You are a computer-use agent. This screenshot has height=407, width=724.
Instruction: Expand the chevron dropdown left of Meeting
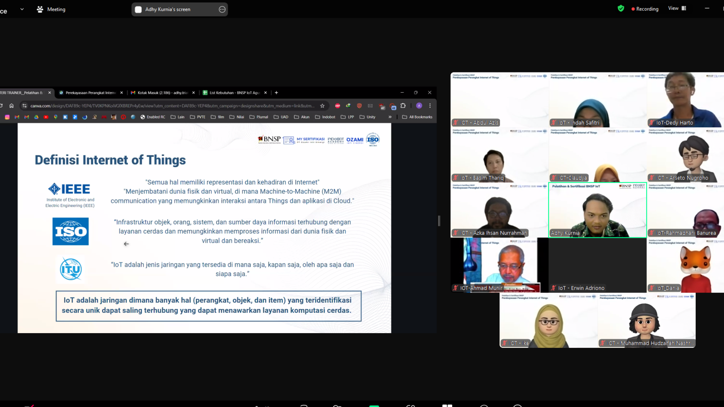click(22, 9)
